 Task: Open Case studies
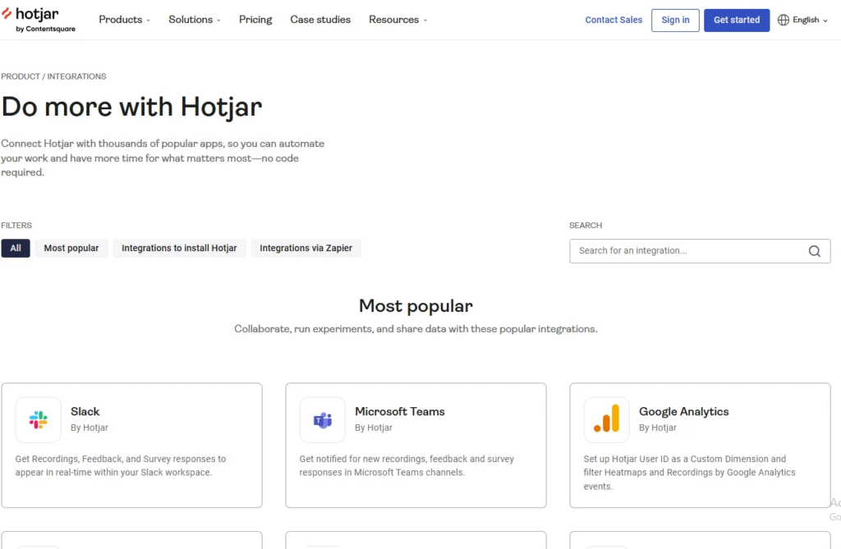pos(320,20)
